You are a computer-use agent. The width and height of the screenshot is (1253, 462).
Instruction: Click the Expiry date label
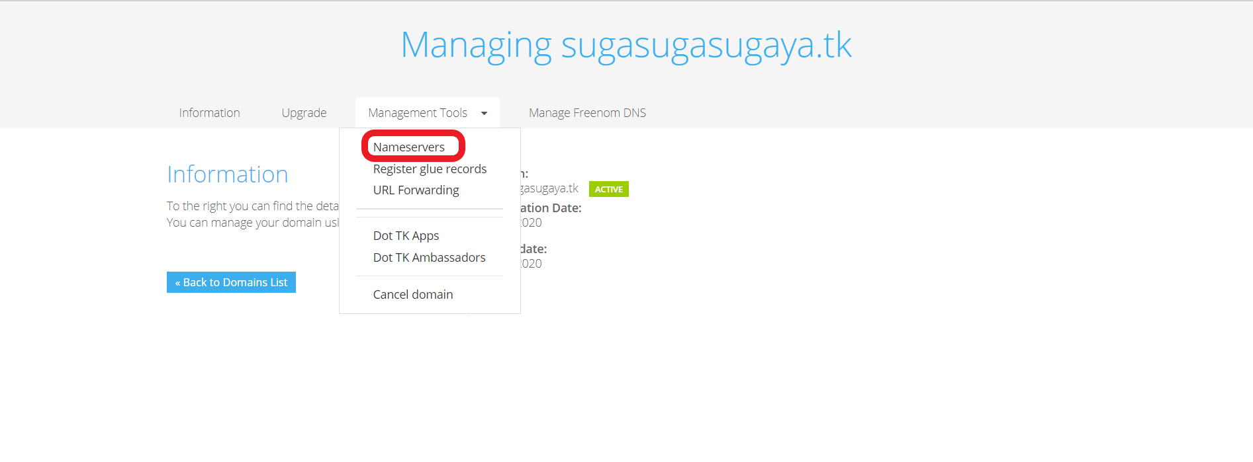(534, 249)
